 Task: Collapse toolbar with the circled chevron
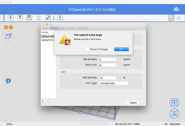(179, 18)
